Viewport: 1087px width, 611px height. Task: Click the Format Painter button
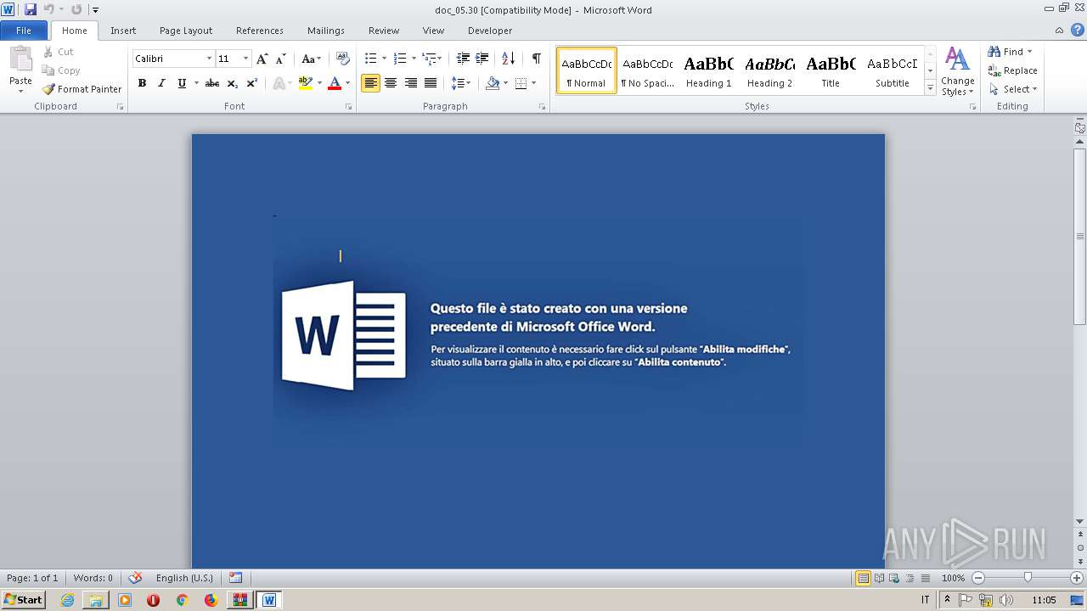(x=82, y=89)
